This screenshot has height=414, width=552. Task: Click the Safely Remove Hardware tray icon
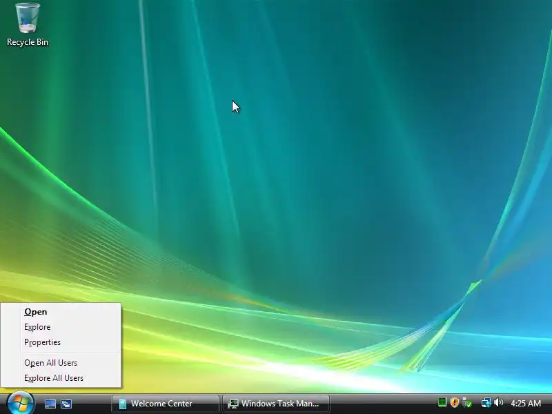coord(467,402)
